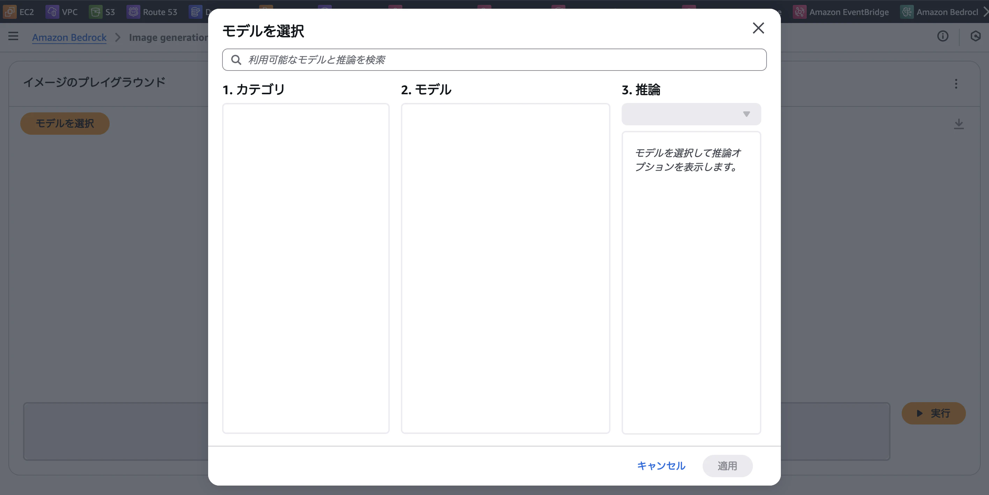This screenshot has width=989, height=495.
Task: Apply the model selection with 適用
Action: pos(727,466)
